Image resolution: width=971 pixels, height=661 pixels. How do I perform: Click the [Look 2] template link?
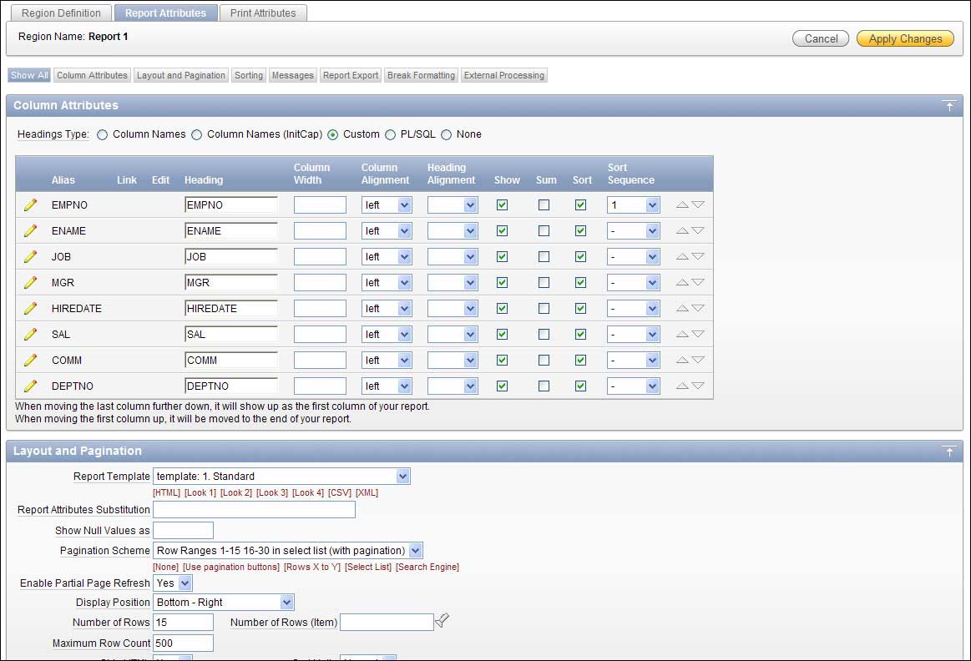pos(235,492)
